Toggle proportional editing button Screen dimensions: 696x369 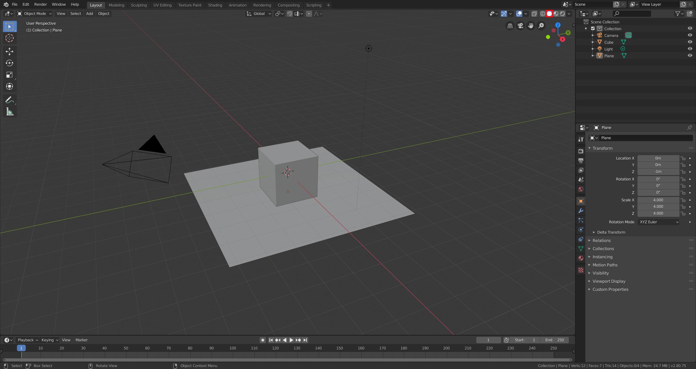(309, 14)
